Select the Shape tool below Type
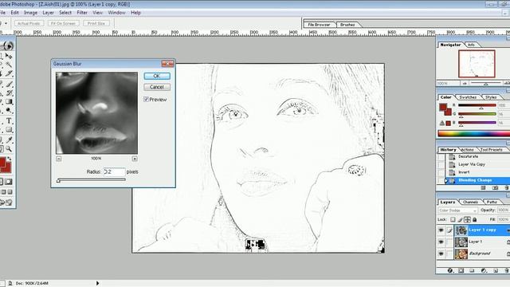510x287 pixels. tap(9, 129)
